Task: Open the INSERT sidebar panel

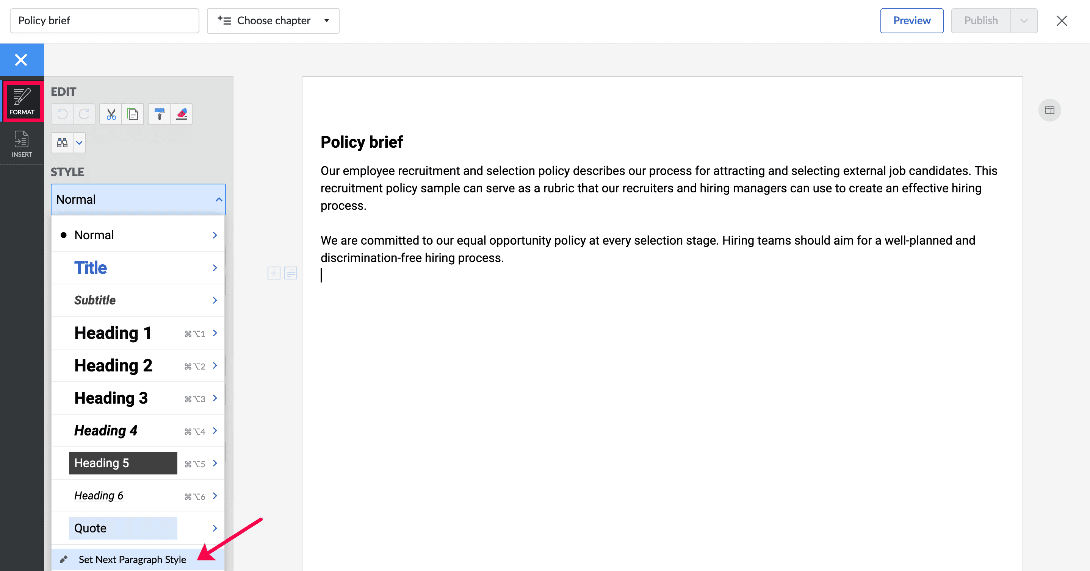Action: pyautogui.click(x=22, y=144)
